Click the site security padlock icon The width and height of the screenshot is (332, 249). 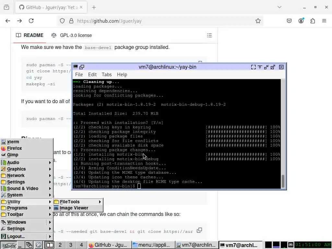pyautogui.click(x=71, y=21)
